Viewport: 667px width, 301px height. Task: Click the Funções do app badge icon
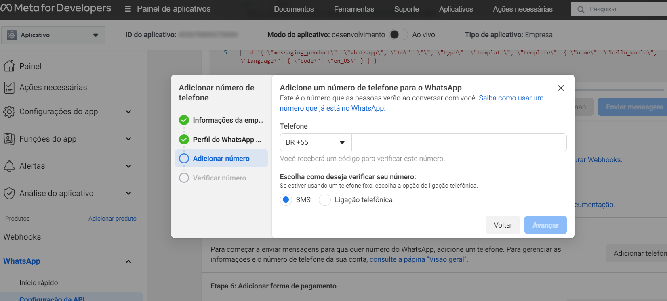(x=9, y=139)
